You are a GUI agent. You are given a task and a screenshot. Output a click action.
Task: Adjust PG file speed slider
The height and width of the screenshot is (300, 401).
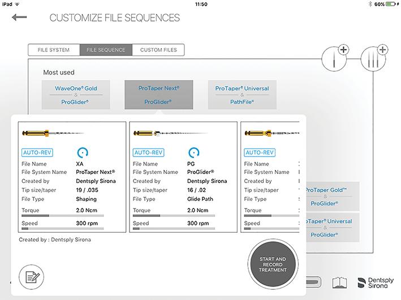(x=174, y=228)
